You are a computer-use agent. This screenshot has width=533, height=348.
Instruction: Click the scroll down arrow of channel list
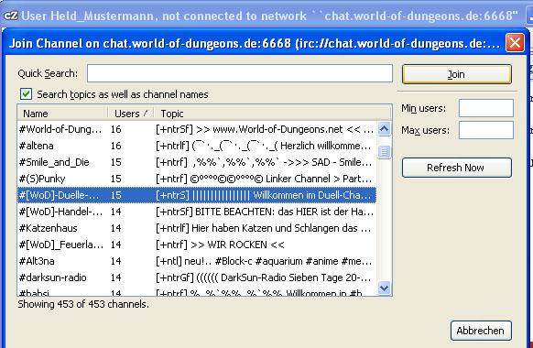tap(384, 288)
